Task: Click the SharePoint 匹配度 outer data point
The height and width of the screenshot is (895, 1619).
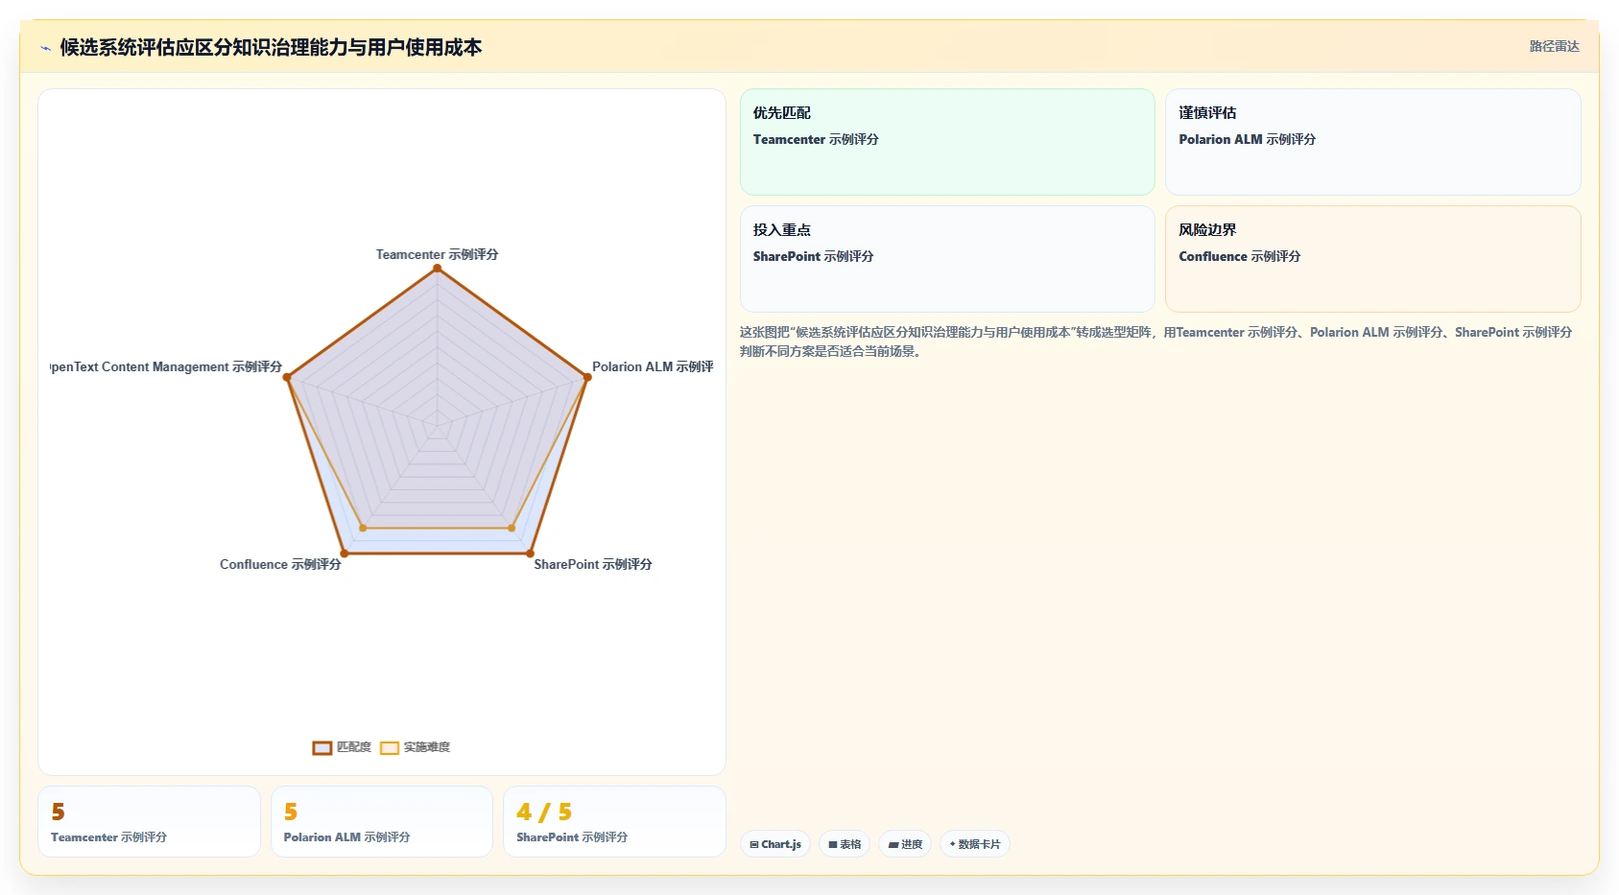Action: pyautogui.click(x=530, y=553)
